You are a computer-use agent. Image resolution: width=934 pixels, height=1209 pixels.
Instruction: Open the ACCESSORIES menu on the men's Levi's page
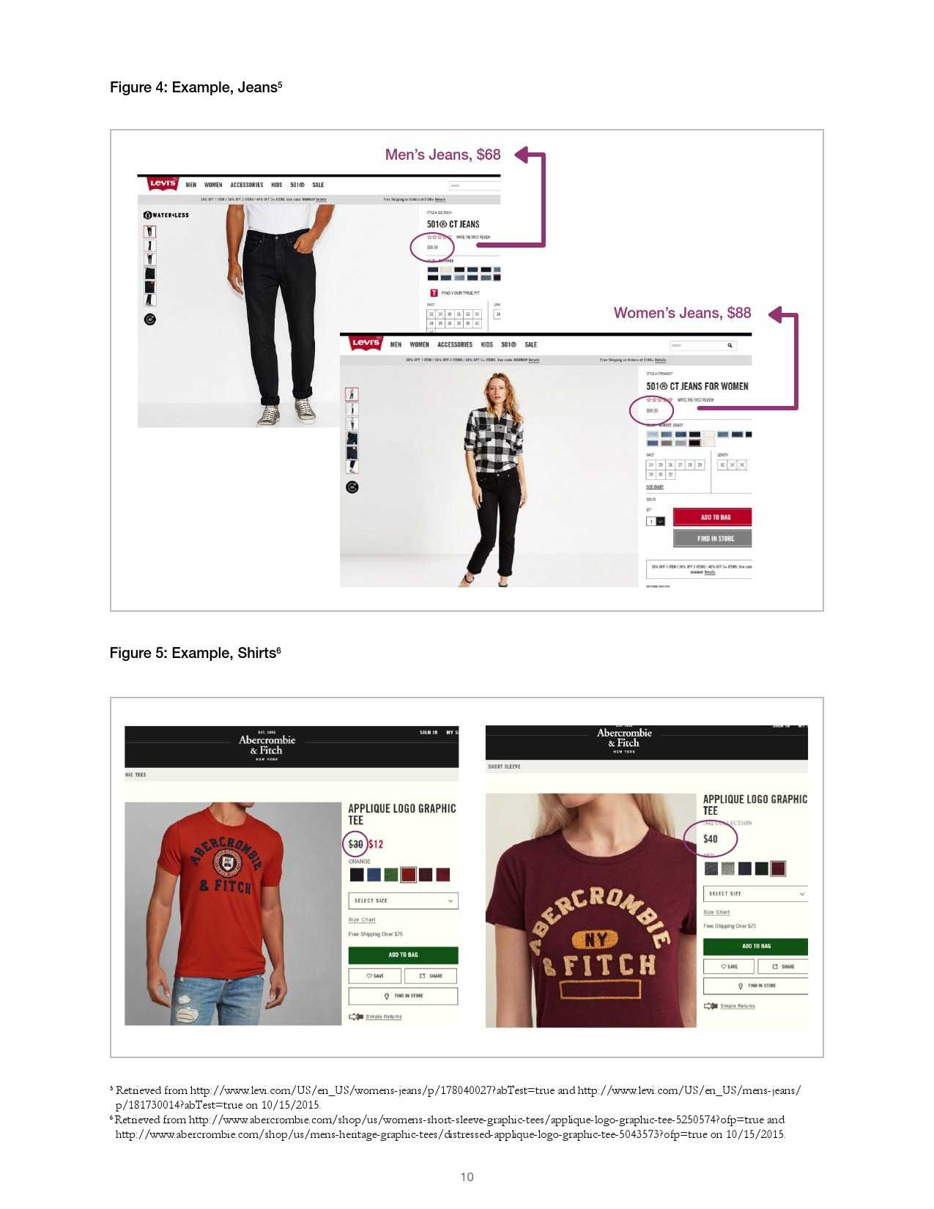point(247,185)
